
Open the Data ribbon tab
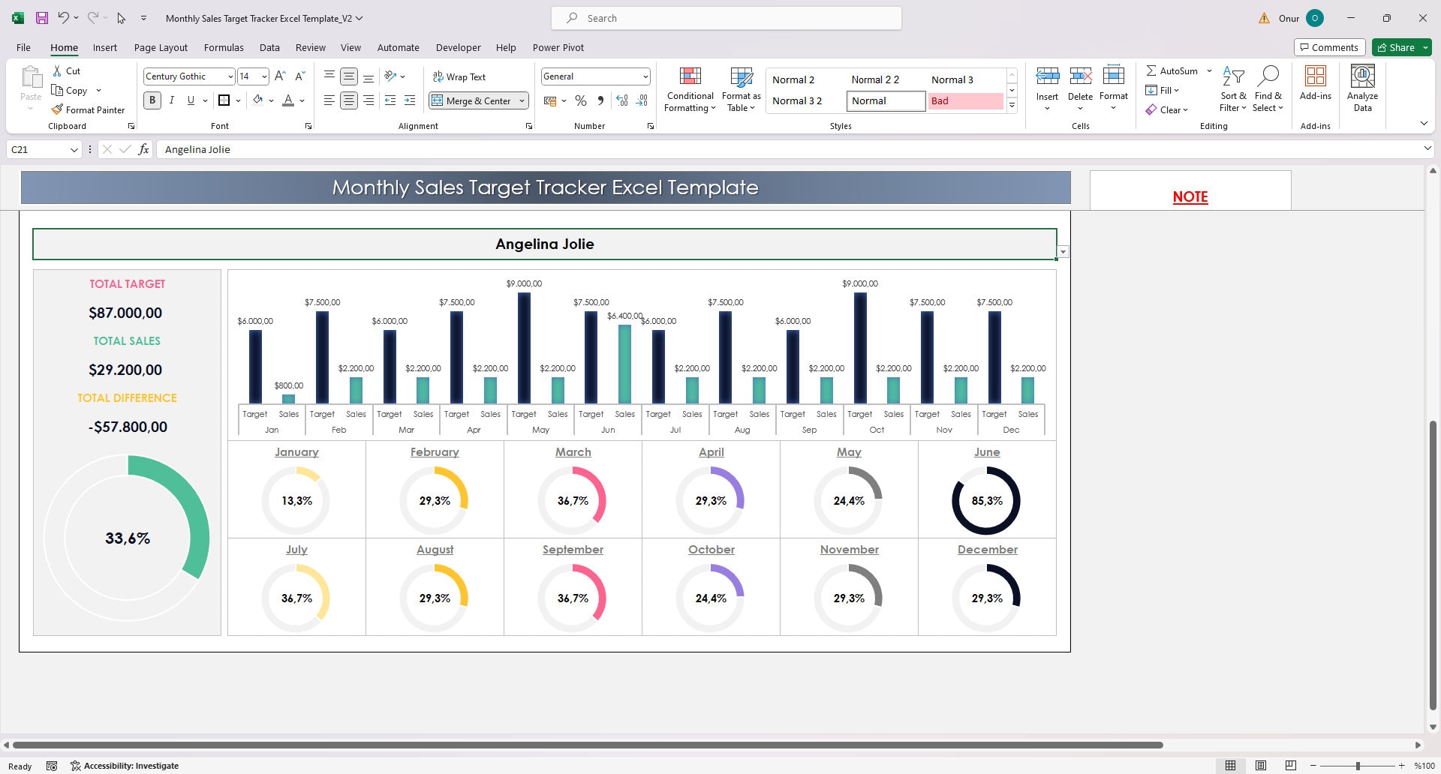[269, 47]
